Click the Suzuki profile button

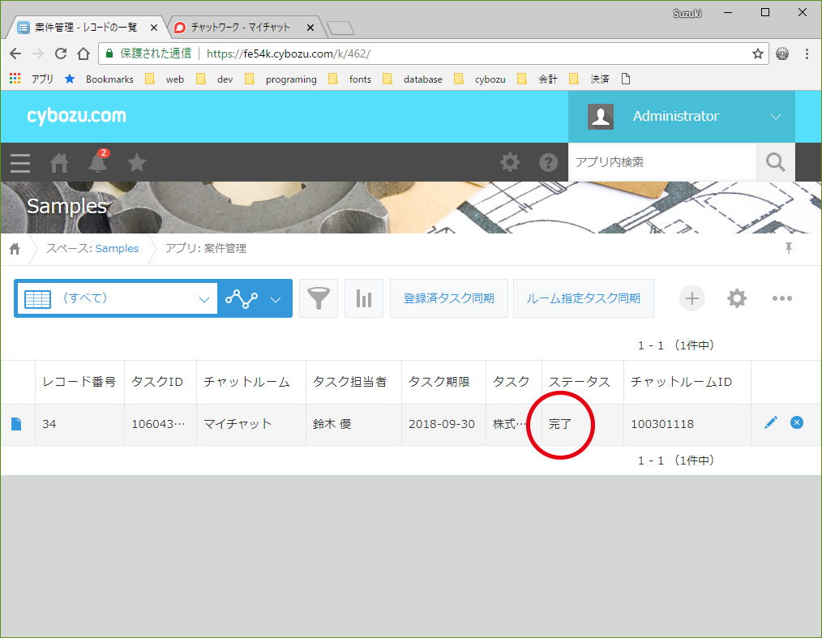click(x=687, y=13)
